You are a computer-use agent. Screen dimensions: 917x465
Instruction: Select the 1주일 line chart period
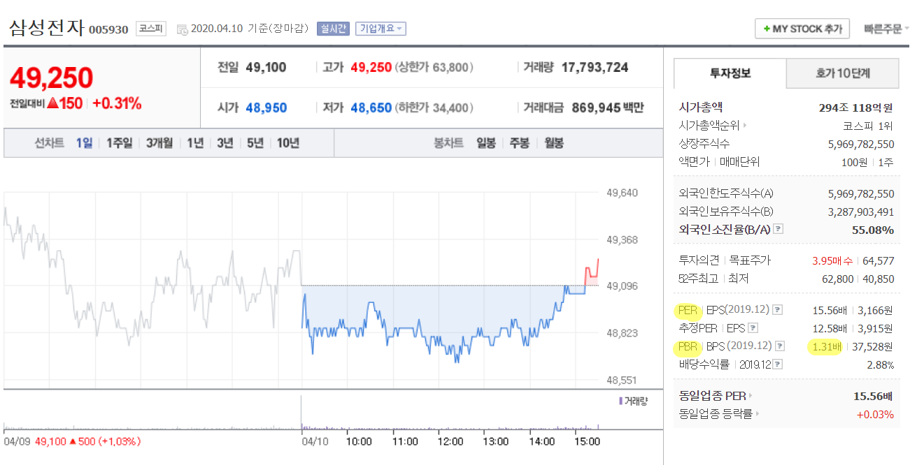(x=119, y=143)
